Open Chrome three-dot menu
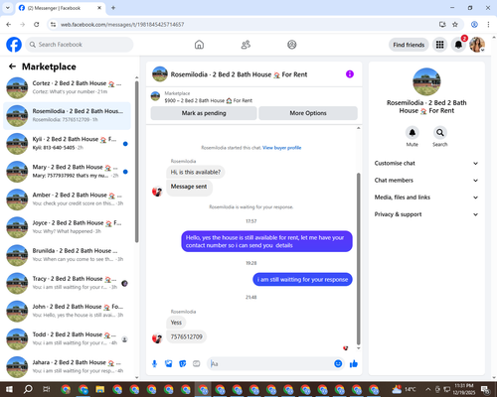 [488, 25]
